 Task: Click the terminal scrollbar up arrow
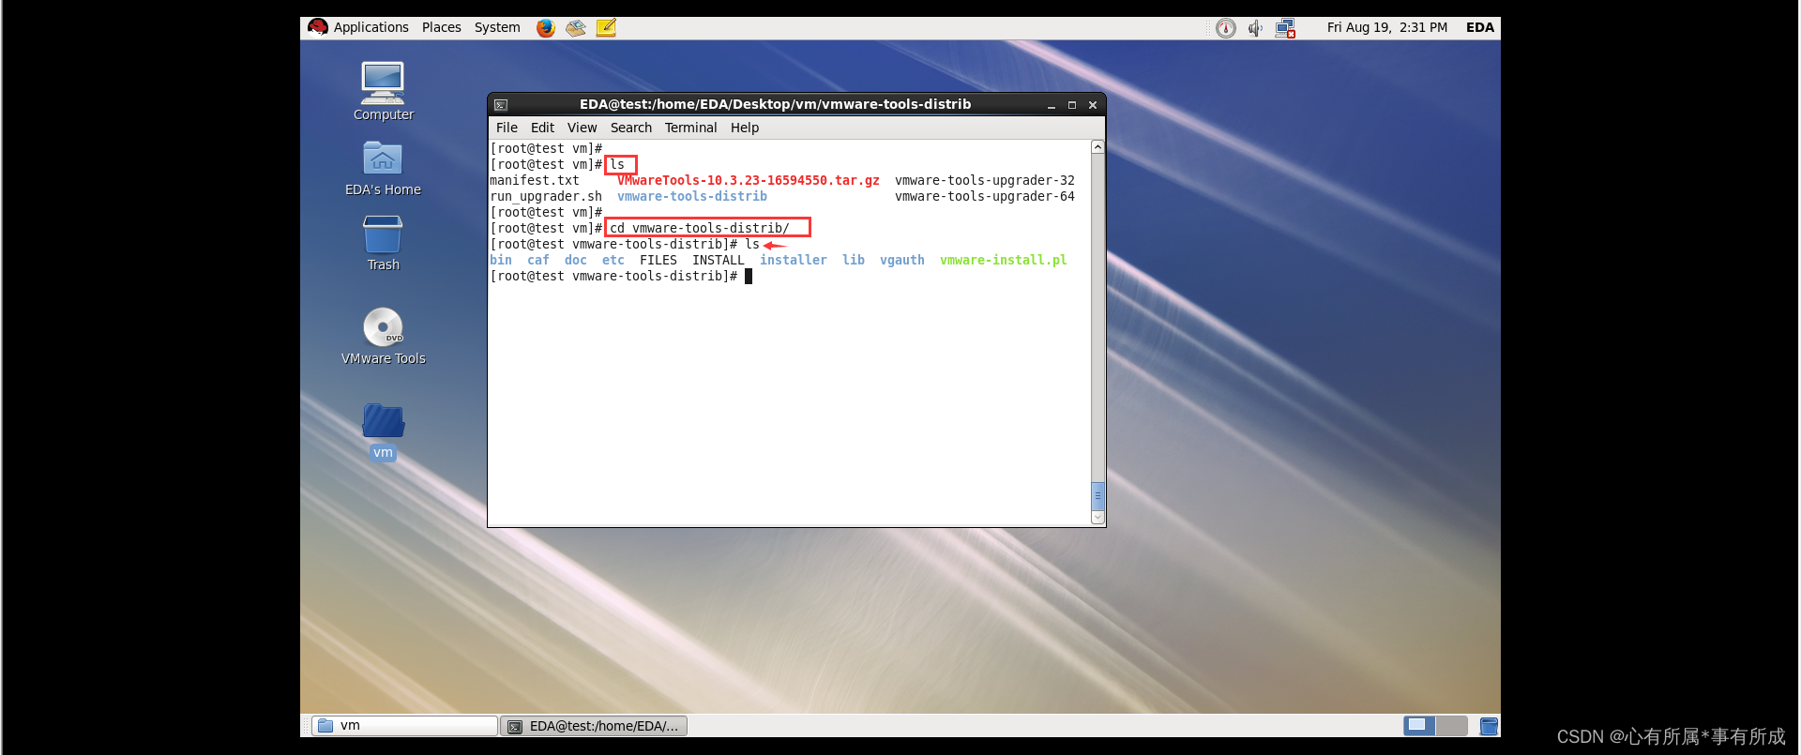(x=1097, y=147)
